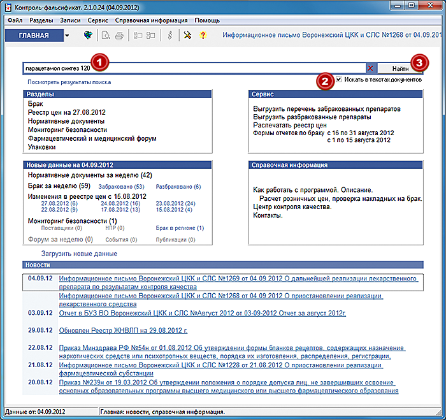The width and height of the screenshot is (446, 420).
Task: Open the Сервис menu
Action: [98, 20]
